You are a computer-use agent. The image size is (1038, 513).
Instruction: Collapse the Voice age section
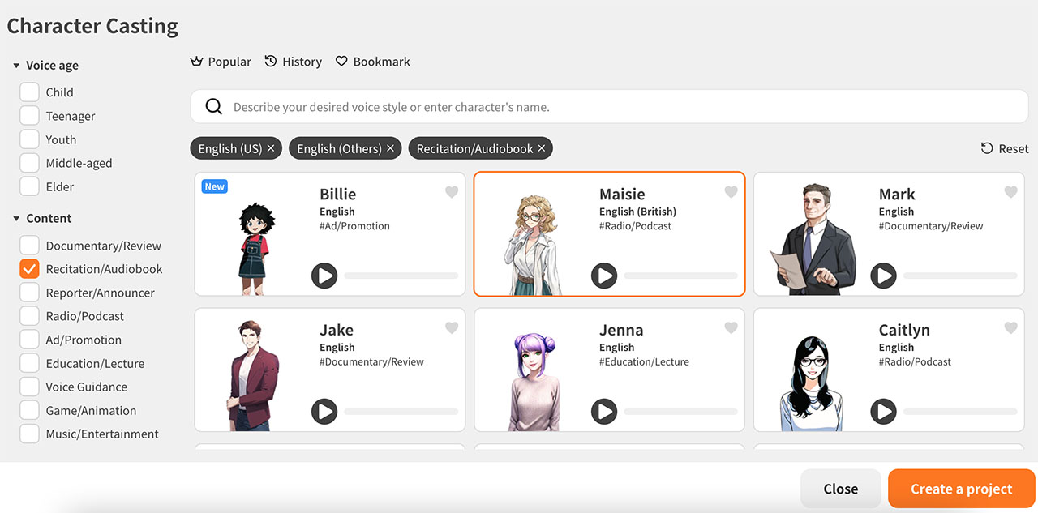click(15, 65)
